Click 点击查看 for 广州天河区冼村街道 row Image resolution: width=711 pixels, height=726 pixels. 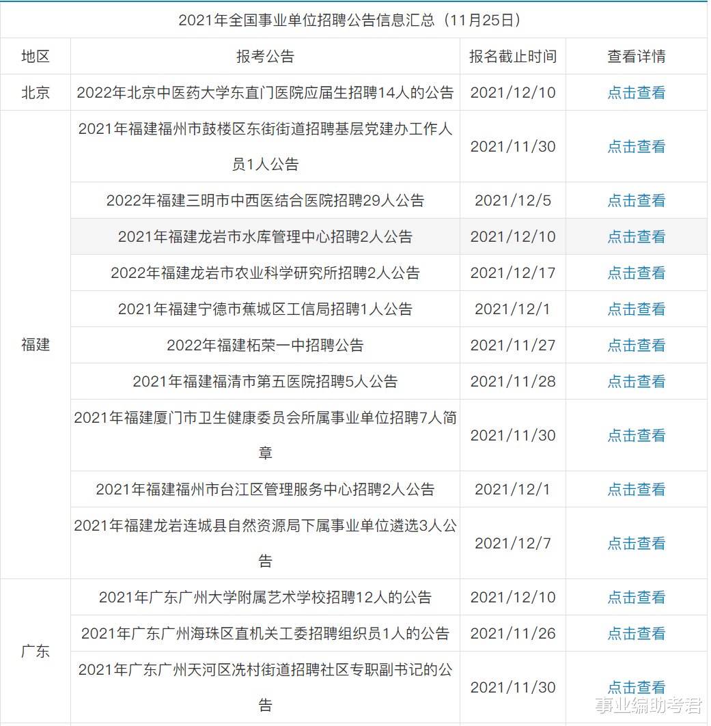[x=636, y=687]
